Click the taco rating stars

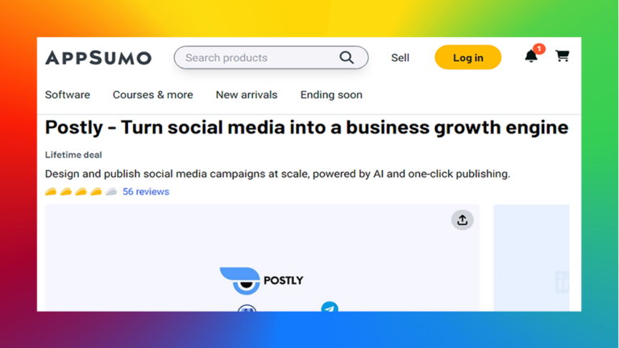click(x=81, y=192)
